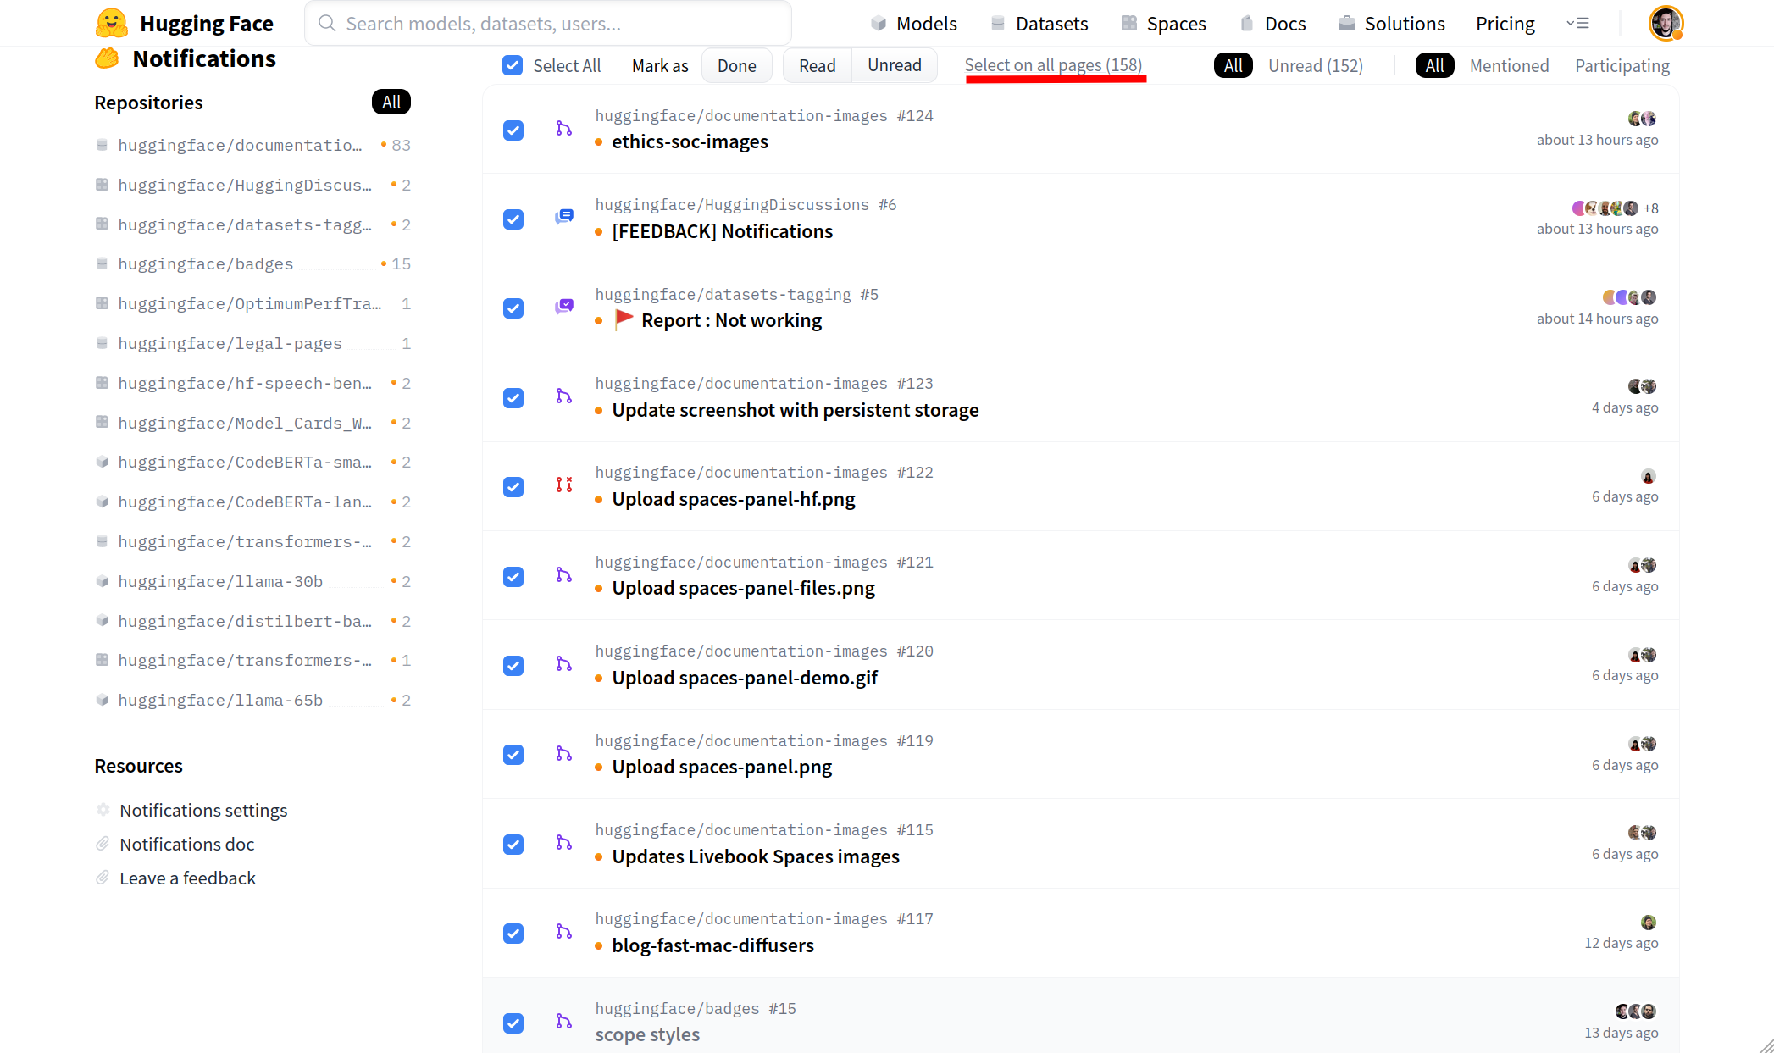Mark selected notifications as Done
Image resolution: width=1774 pixels, height=1053 pixels.
click(x=736, y=66)
